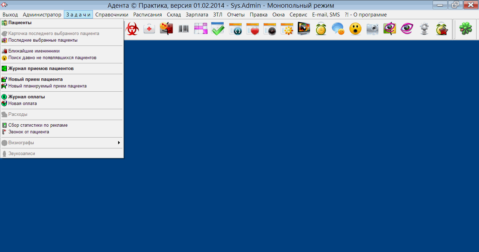Click the red biohazard toolbar icon
Screen dimensions: 479x252
click(132, 29)
